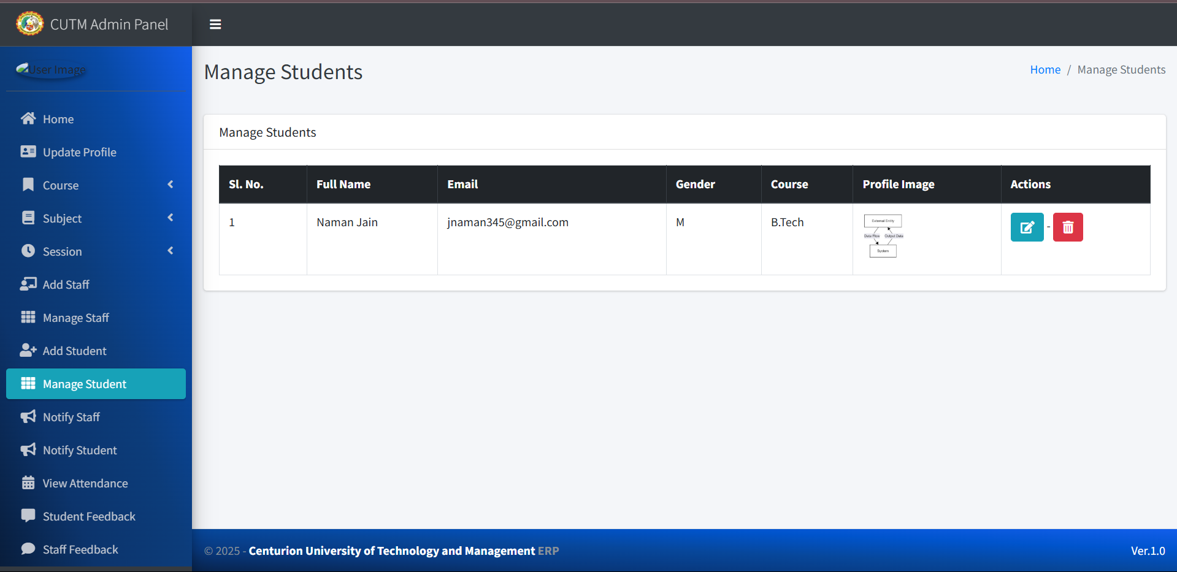The height and width of the screenshot is (572, 1177).
Task: Go to Add Staff page
Action: click(x=96, y=284)
